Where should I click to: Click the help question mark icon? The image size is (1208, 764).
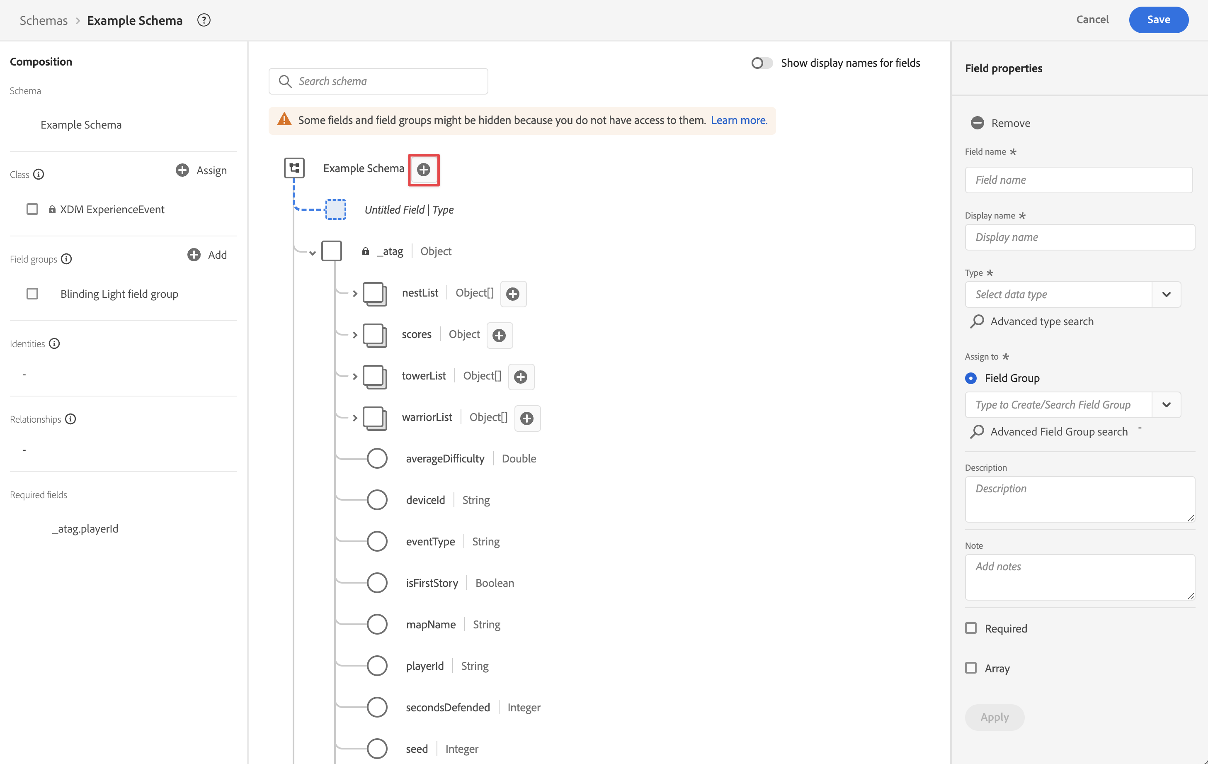click(204, 20)
